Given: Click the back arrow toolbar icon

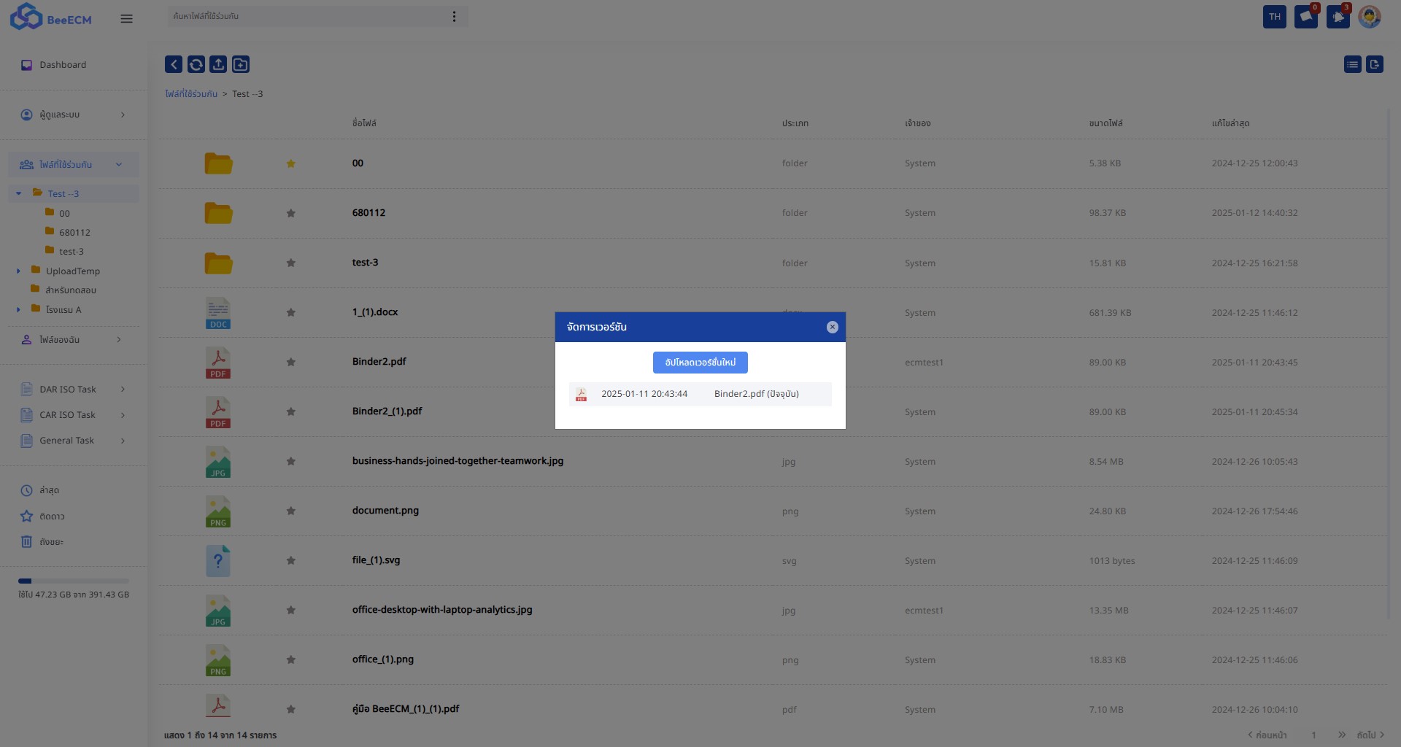Looking at the screenshot, I should (x=174, y=65).
